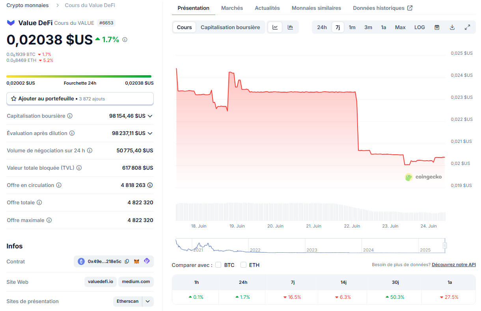Select the Max time range
The image size is (481, 311).
[400, 27]
